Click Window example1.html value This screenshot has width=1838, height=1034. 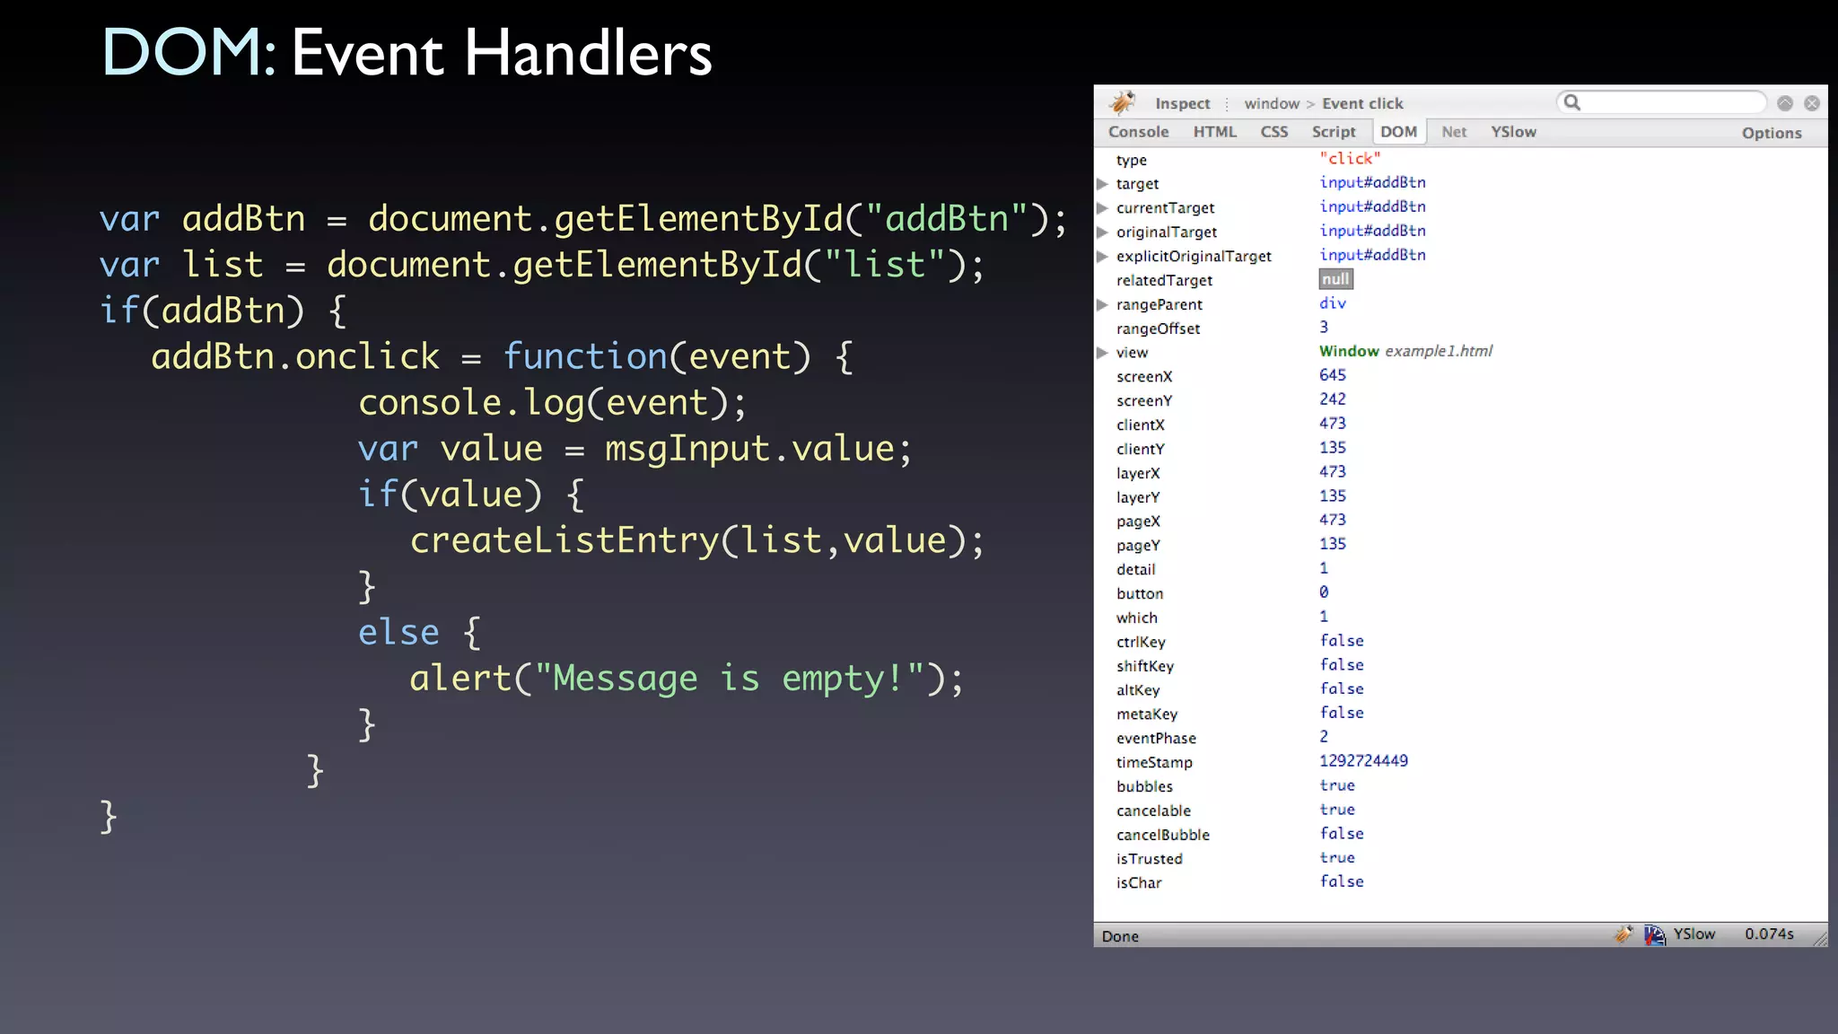coord(1405,351)
